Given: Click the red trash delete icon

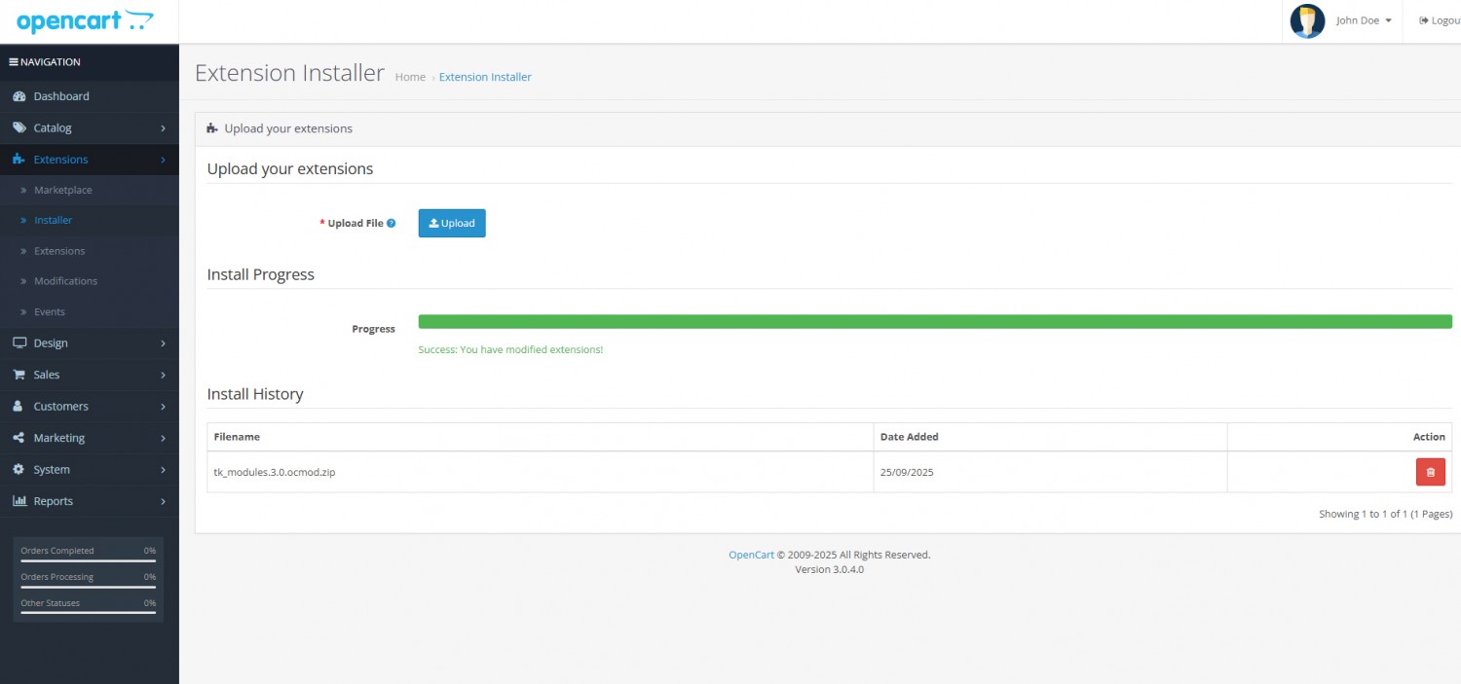Looking at the screenshot, I should point(1430,472).
